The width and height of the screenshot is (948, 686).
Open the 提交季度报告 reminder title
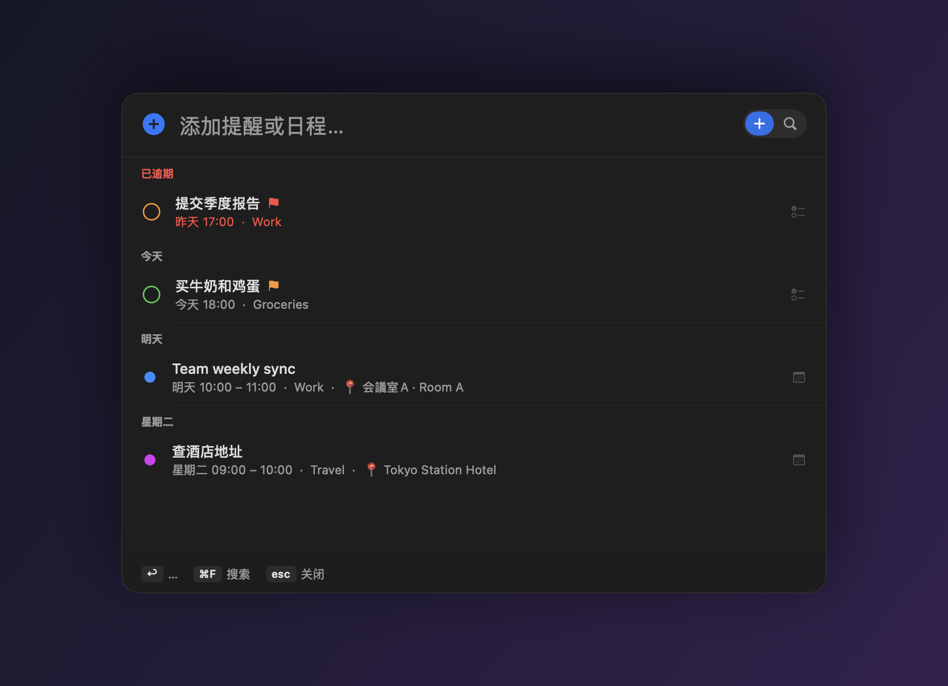pyautogui.click(x=218, y=203)
